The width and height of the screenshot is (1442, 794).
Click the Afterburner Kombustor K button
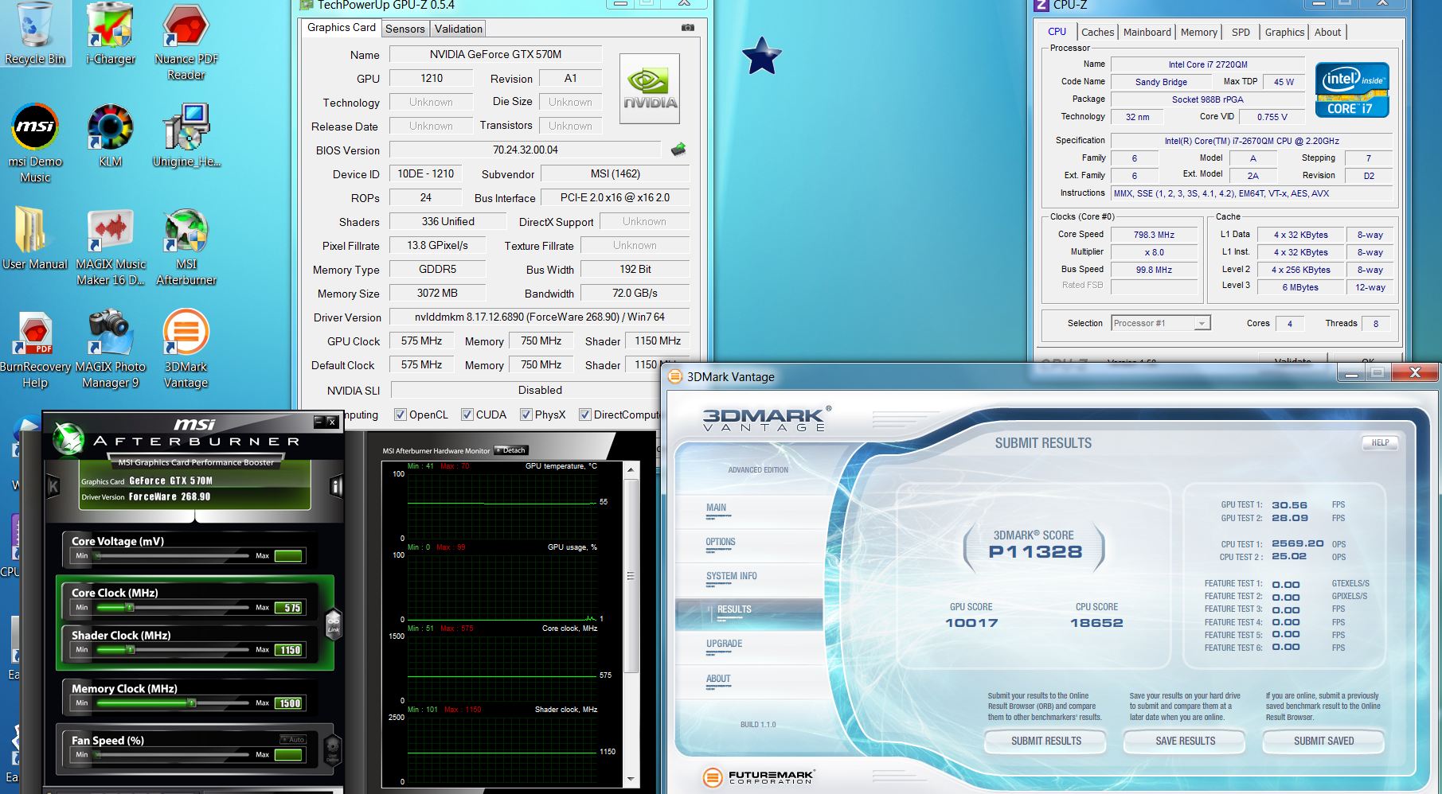[53, 485]
